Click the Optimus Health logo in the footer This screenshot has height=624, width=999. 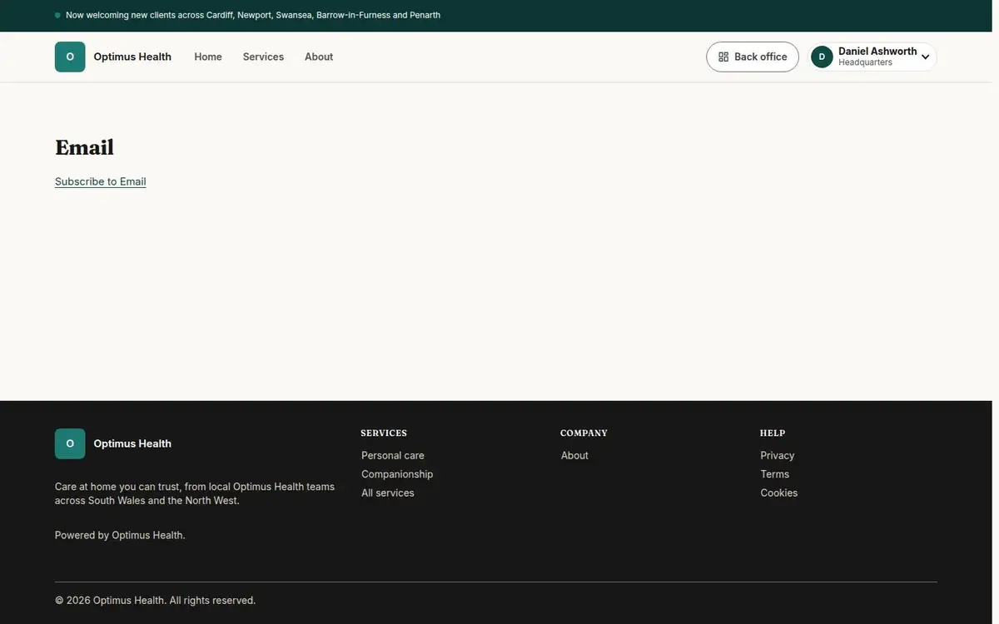(70, 443)
